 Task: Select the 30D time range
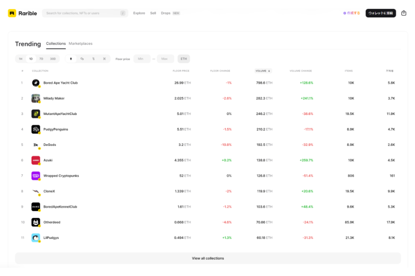[53, 59]
